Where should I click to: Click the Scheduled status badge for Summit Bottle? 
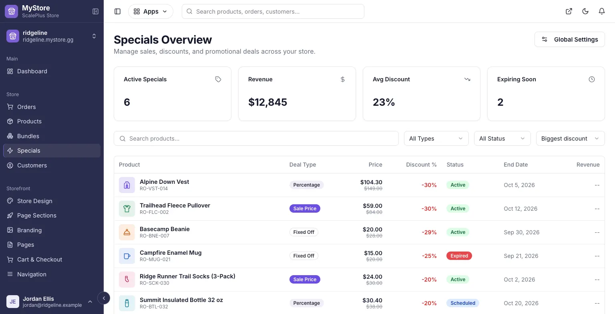tap(463, 303)
